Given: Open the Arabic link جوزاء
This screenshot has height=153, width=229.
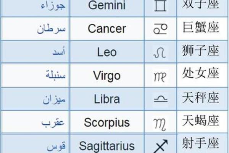Looking at the screenshot, I should pos(53,6).
